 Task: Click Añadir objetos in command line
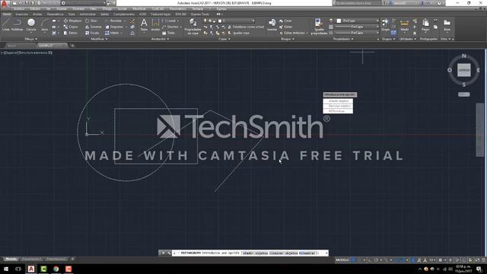pos(255,253)
